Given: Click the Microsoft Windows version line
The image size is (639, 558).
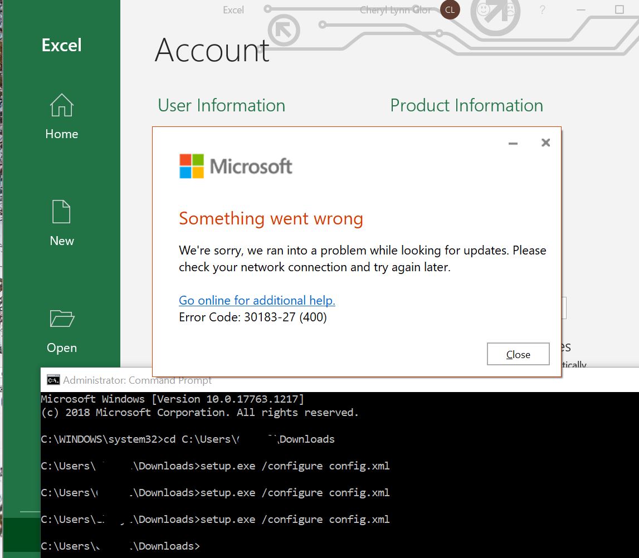Looking at the screenshot, I should (172, 399).
